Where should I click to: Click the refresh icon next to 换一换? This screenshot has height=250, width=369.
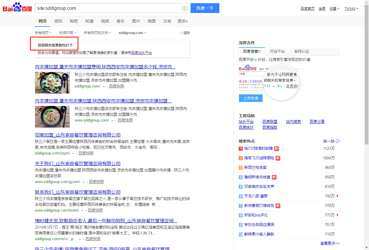point(338,141)
